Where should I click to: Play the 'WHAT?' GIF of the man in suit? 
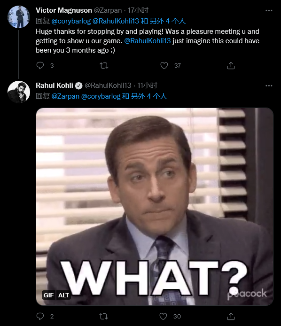[155, 207]
